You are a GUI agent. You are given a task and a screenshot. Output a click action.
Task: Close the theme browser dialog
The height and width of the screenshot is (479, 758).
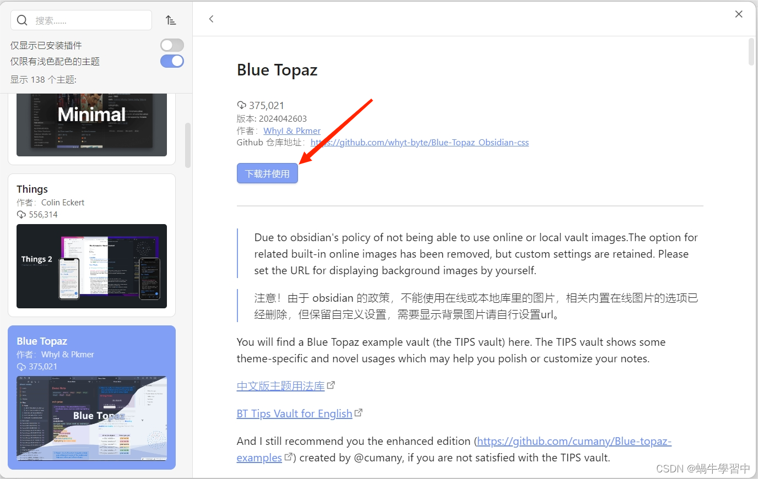(x=739, y=14)
